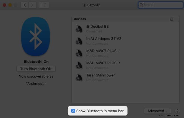
Task: Minimize window with yellow button
Action: (10, 5)
